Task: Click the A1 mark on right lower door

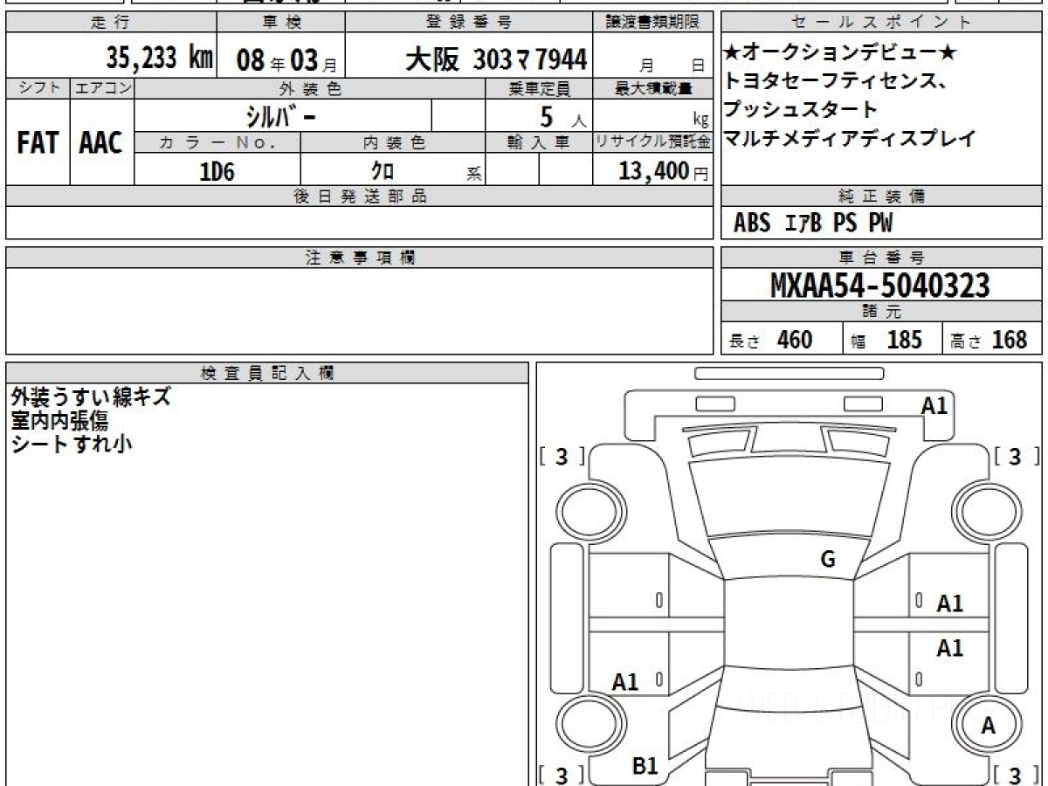Action: [x=950, y=648]
